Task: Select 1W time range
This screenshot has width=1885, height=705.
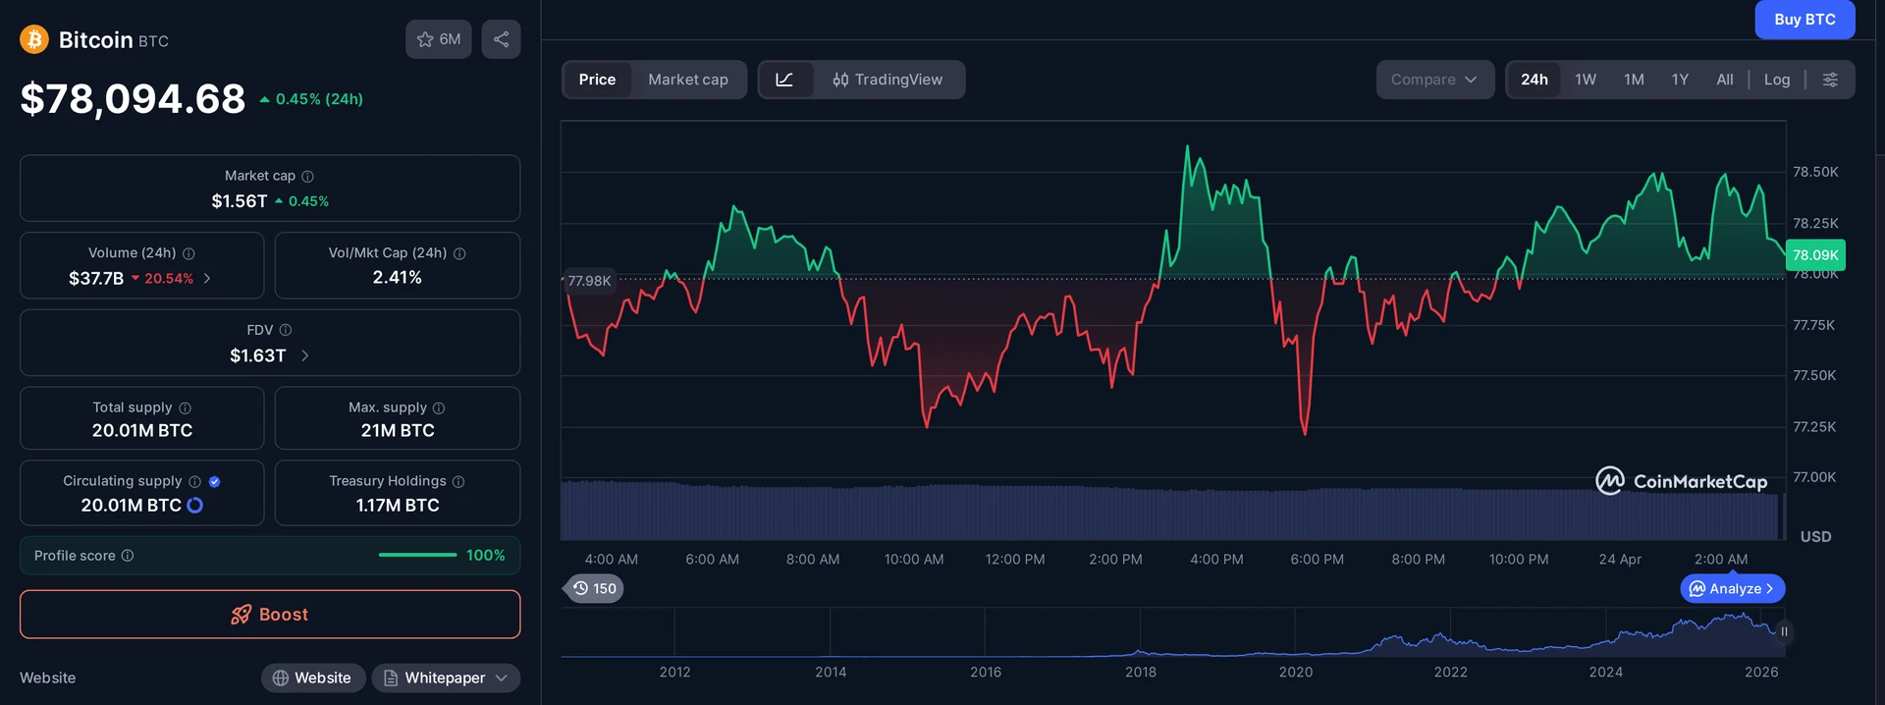Action: pyautogui.click(x=1586, y=80)
